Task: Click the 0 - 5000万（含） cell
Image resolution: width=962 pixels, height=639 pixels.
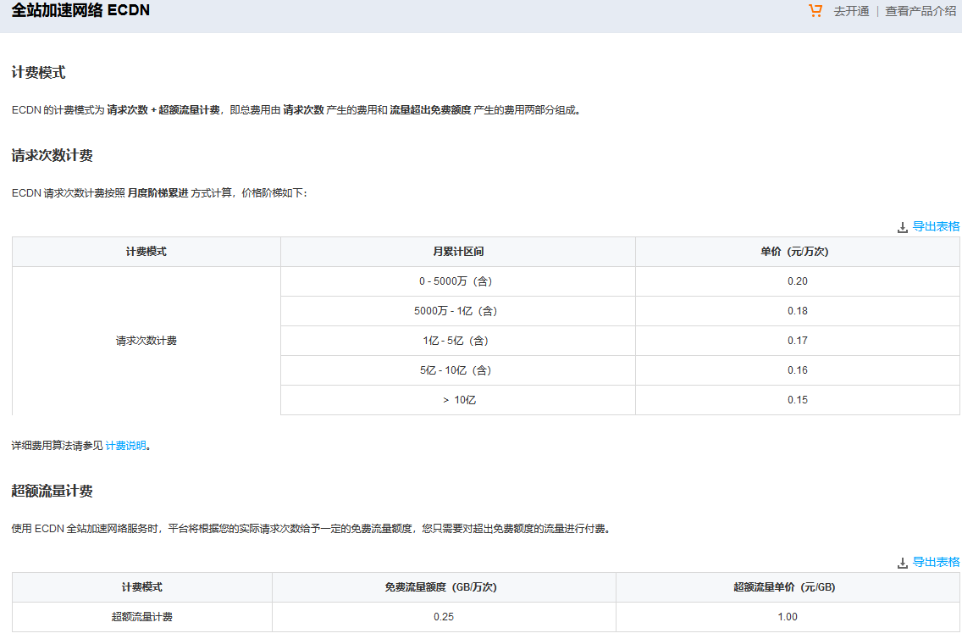Action: coord(457,281)
